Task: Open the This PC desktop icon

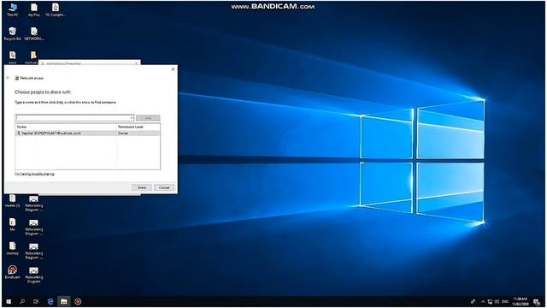Action: pyautogui.click(x=13, y=9)
